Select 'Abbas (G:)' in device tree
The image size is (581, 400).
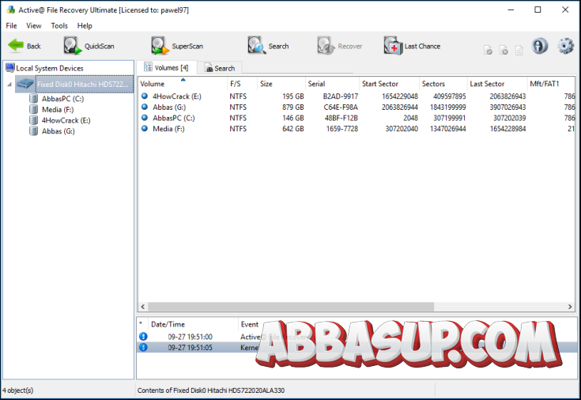(58, 131)
